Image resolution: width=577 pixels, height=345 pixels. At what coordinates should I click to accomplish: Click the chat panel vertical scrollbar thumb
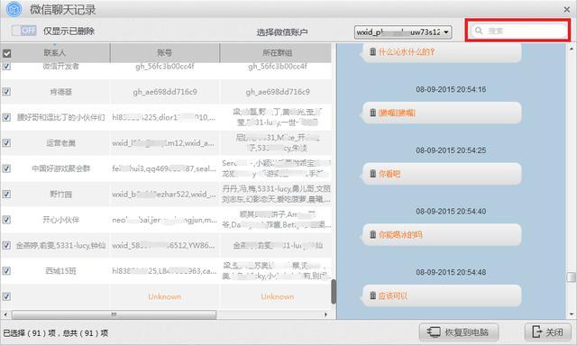(572, 277)
